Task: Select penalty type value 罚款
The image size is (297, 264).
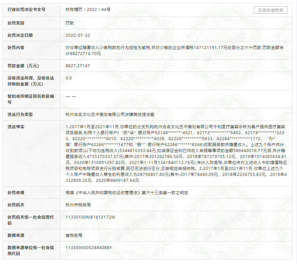Action: tap(70, 23)
